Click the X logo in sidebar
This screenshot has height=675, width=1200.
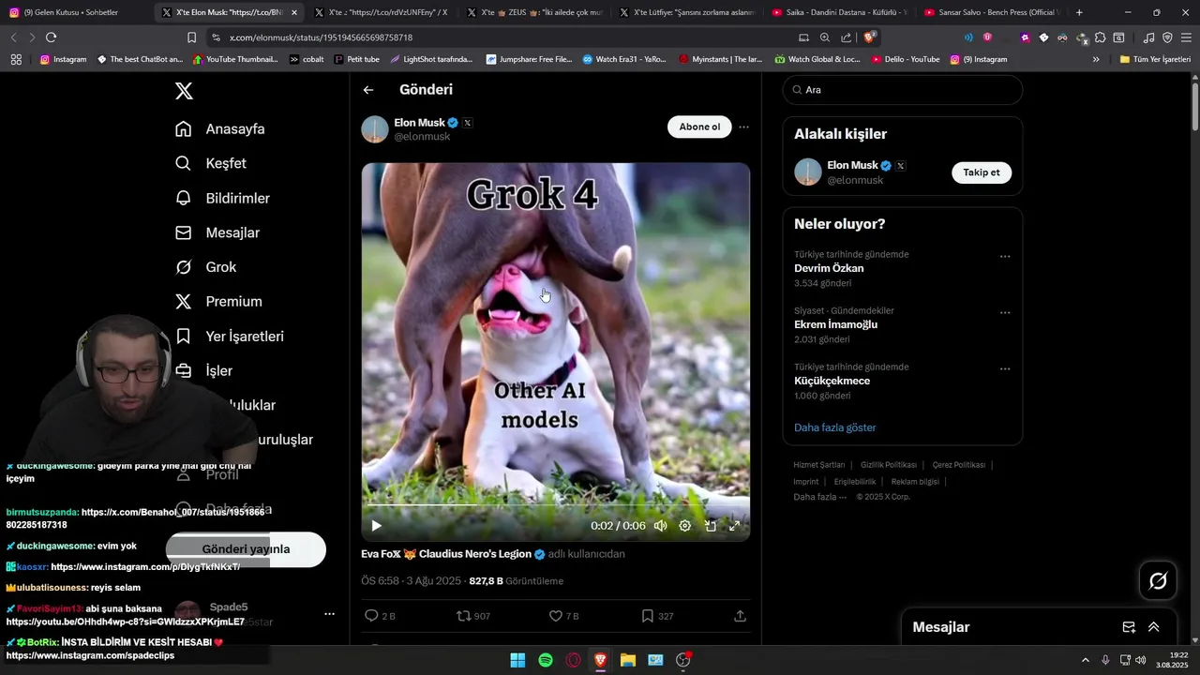tap(184, 91)
